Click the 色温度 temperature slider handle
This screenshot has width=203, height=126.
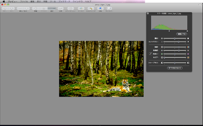click(179, 51)
